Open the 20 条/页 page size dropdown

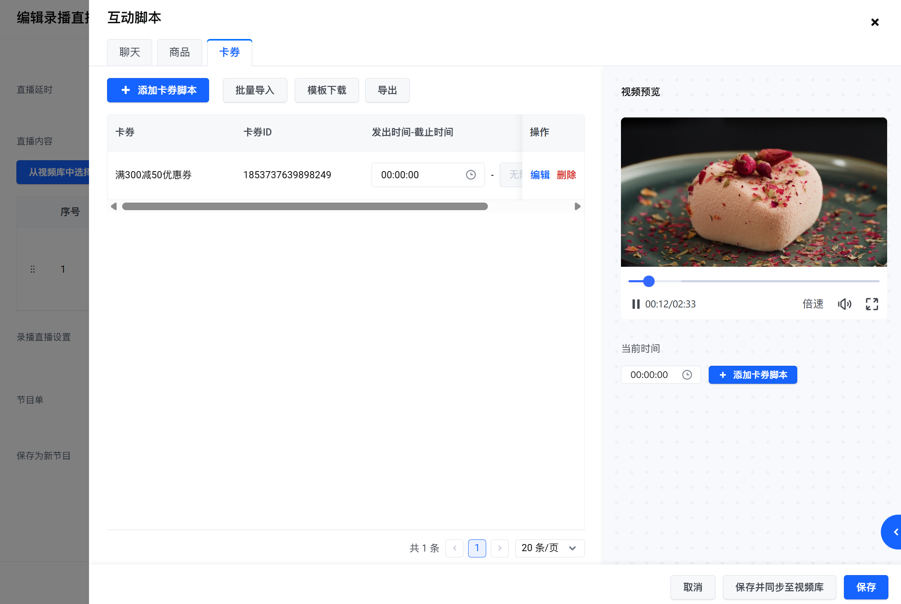[x=549, y=548]
